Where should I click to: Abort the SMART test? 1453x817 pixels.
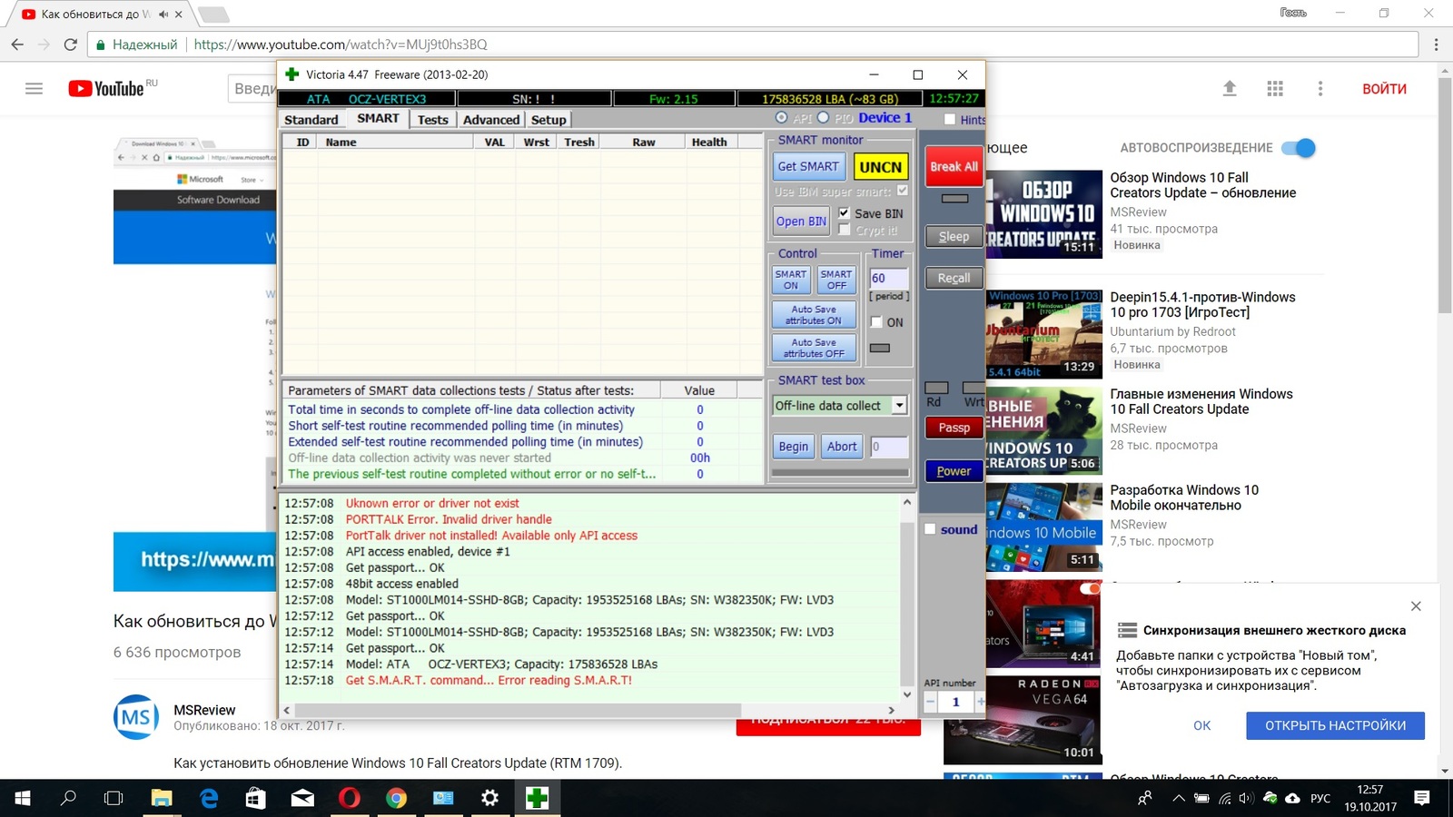[x=842, y=446]
